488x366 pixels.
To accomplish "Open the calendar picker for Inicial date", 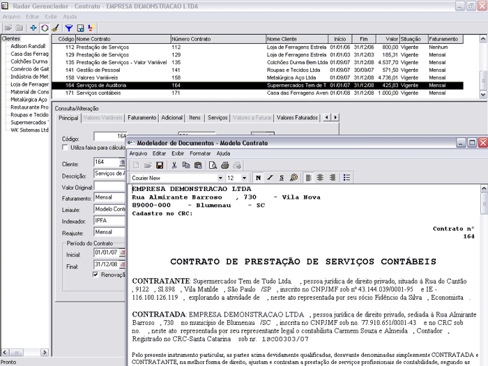I will (x=121, y=252).
